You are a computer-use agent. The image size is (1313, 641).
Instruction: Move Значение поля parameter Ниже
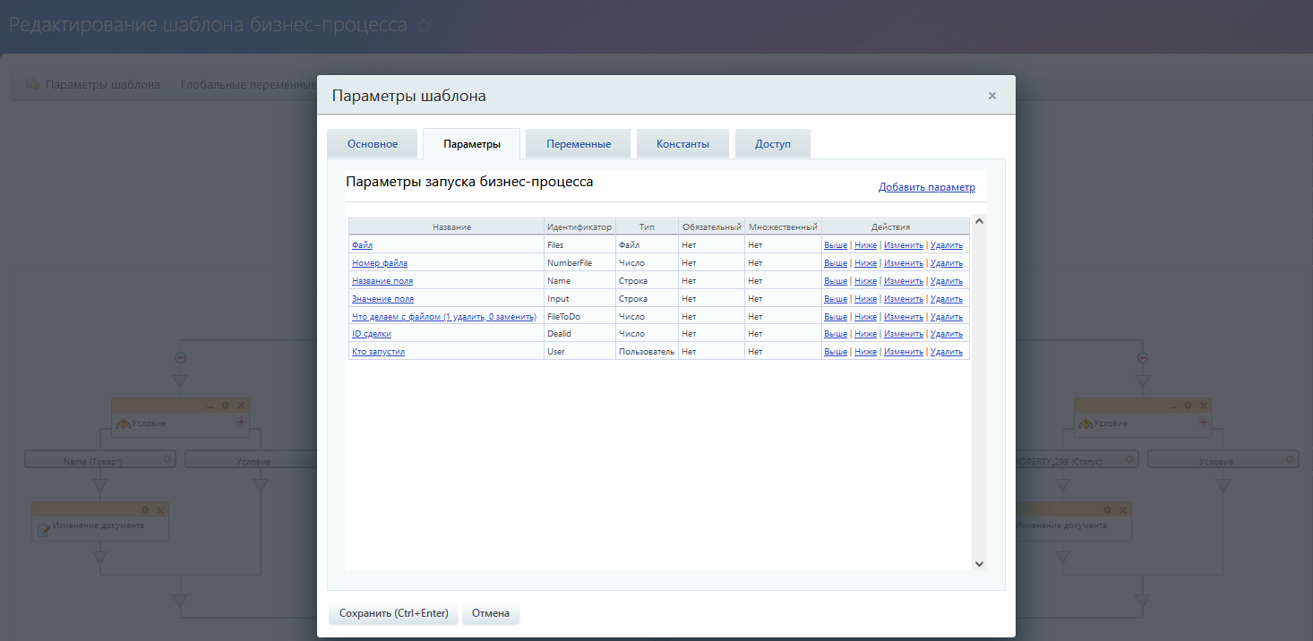(x=865, y=299)
